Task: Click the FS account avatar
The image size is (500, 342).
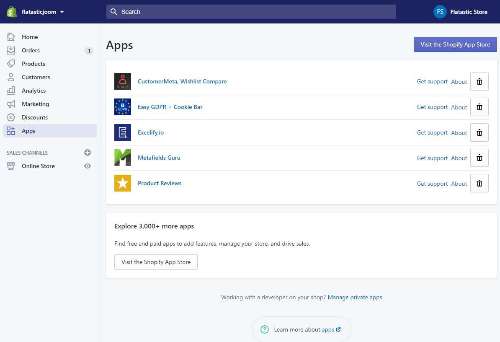Action: [440, 12]
